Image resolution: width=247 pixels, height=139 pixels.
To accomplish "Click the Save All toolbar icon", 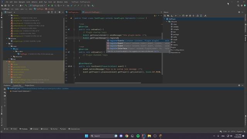I will click(5, 5).
